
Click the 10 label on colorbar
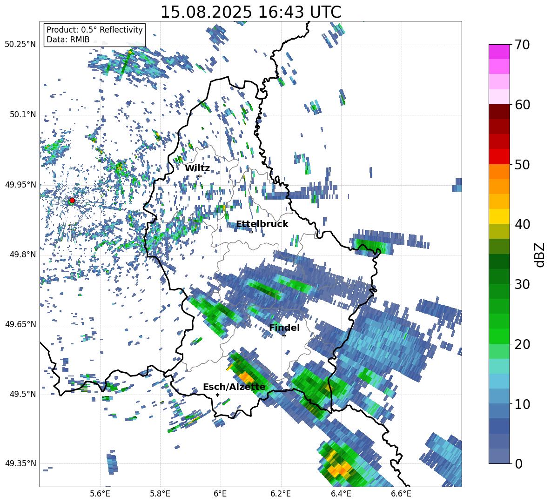[x=522, y=404]
